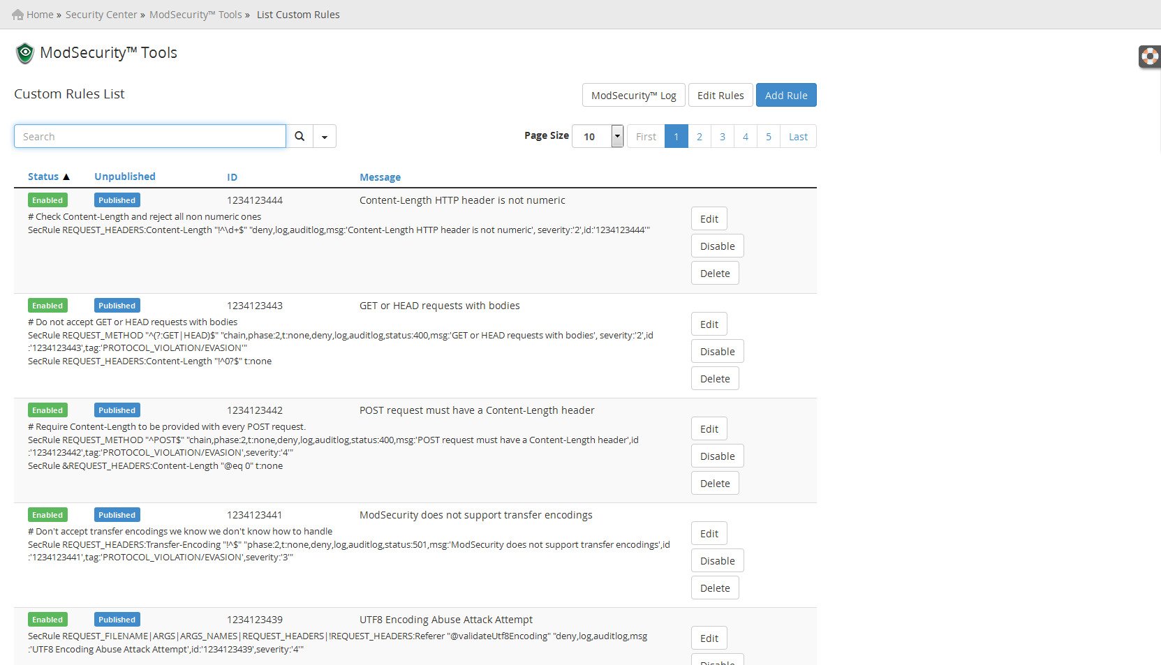Go to page 4
1161x665 pixels.
[x=746, y=136]
